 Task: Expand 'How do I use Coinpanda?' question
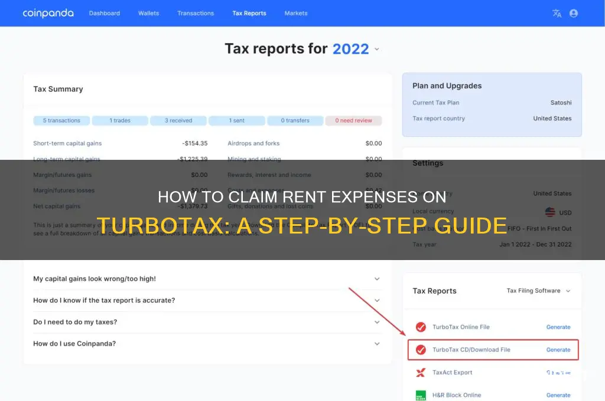(207, 344)
